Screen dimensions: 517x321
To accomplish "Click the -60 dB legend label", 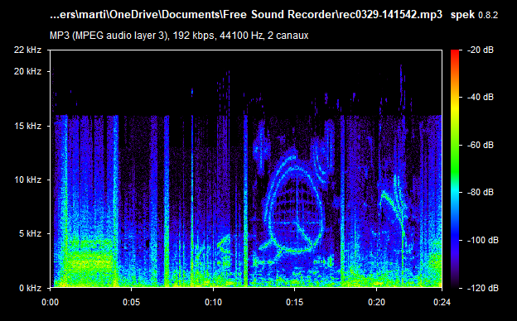I will click(x=481, y=145).
